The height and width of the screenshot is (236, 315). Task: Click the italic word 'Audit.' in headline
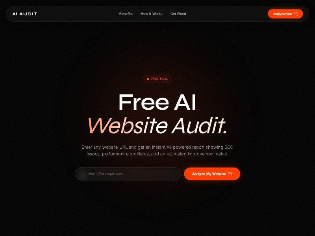pos(200,125)
